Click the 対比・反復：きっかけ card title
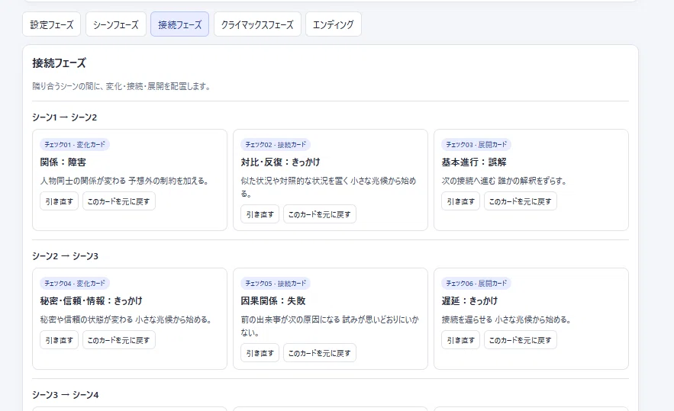The height and width of the screenshot is (411, 674). pyautogui.click(x=280, y=162)
